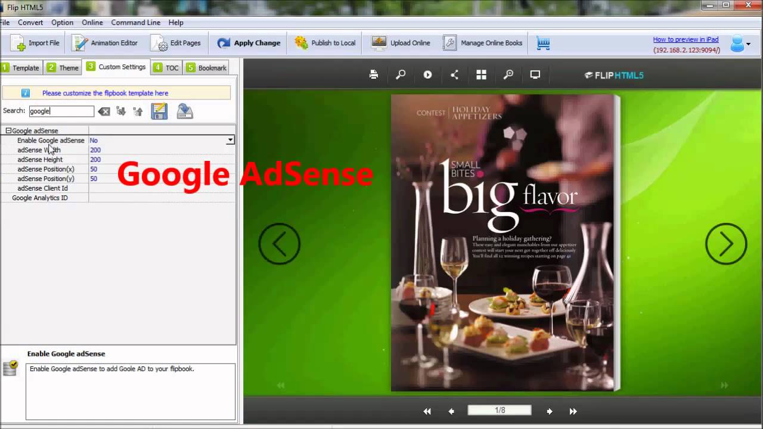The width and height of the screenshot is (763, 429).
Task: Open the Enable Google adSense dropdown arrow
Action: coord(230,141)
